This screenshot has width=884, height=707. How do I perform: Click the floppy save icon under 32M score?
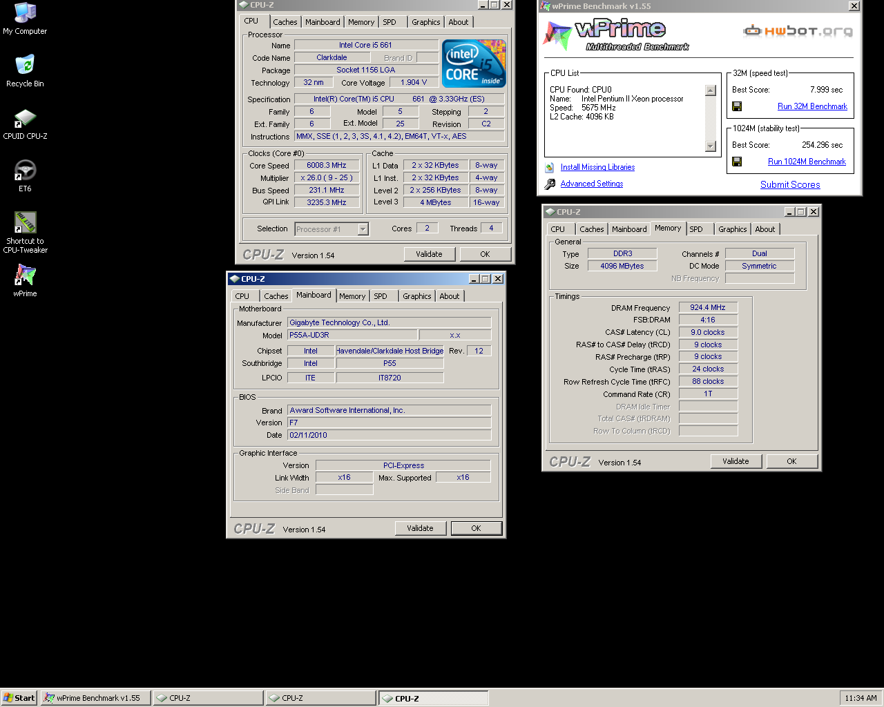coord(737,106)
